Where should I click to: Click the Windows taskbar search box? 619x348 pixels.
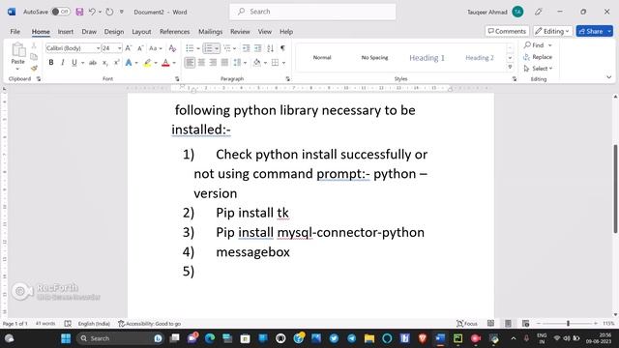119,338
